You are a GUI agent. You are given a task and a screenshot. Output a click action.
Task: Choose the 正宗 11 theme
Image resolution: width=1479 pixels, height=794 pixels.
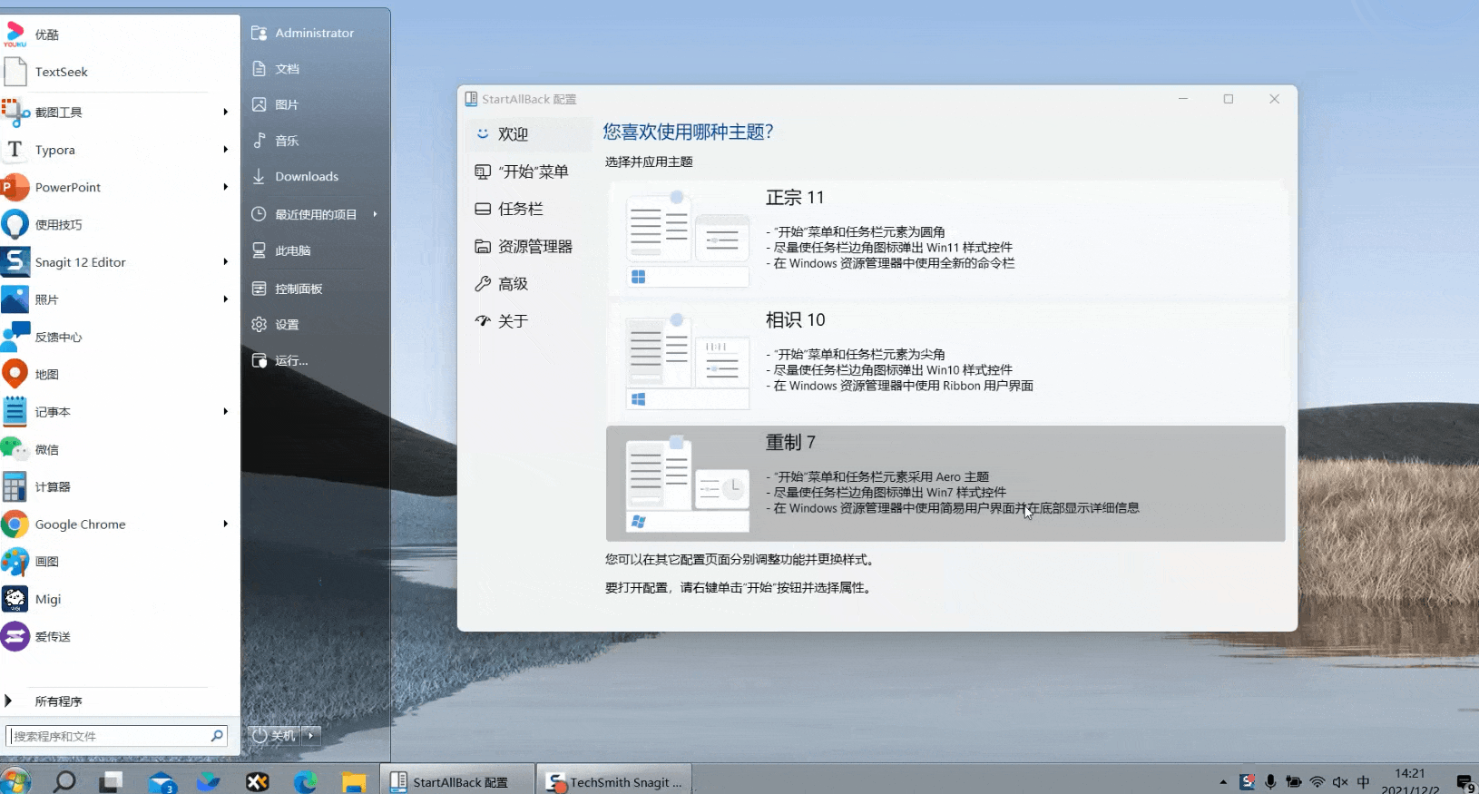(945, 239)
